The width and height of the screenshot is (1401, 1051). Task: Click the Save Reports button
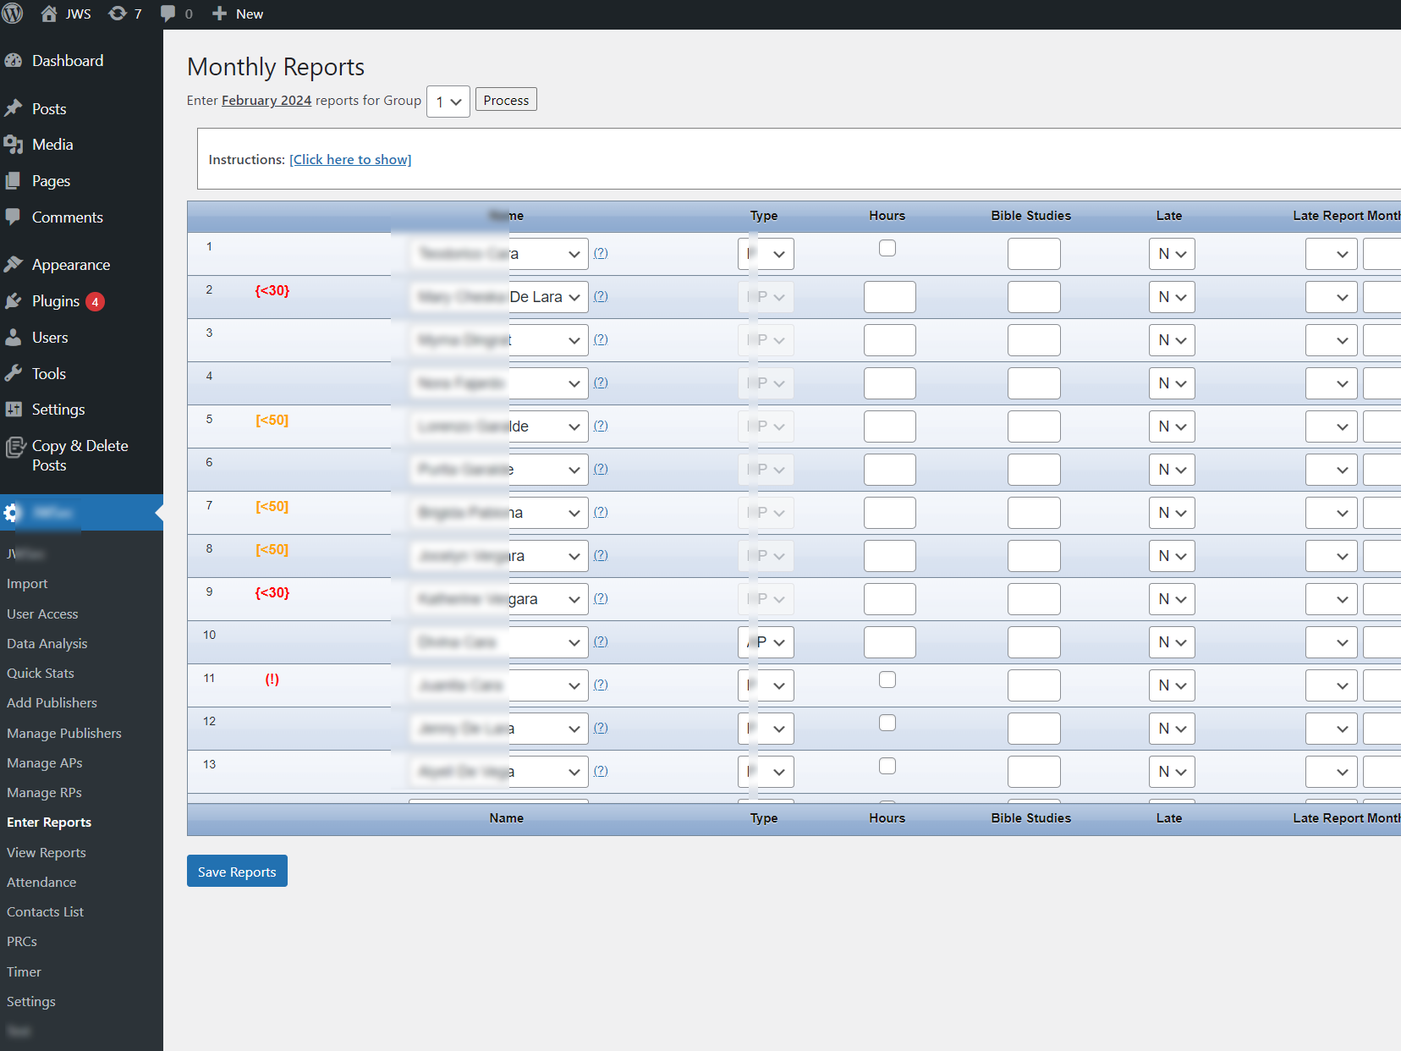pos(237,871)
